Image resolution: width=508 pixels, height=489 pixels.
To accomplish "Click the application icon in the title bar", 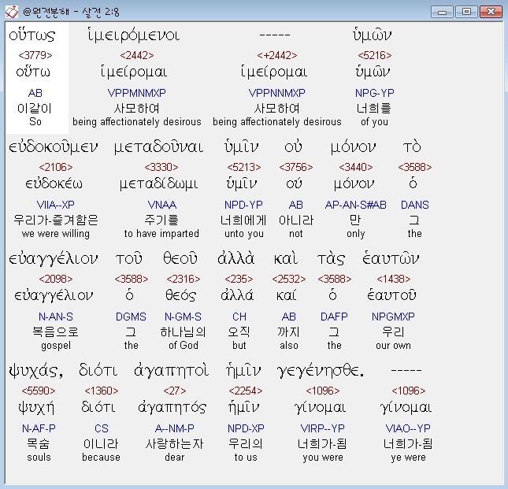I will [x=12, y=12].
